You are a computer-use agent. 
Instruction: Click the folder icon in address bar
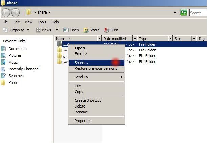pos(28,12)
